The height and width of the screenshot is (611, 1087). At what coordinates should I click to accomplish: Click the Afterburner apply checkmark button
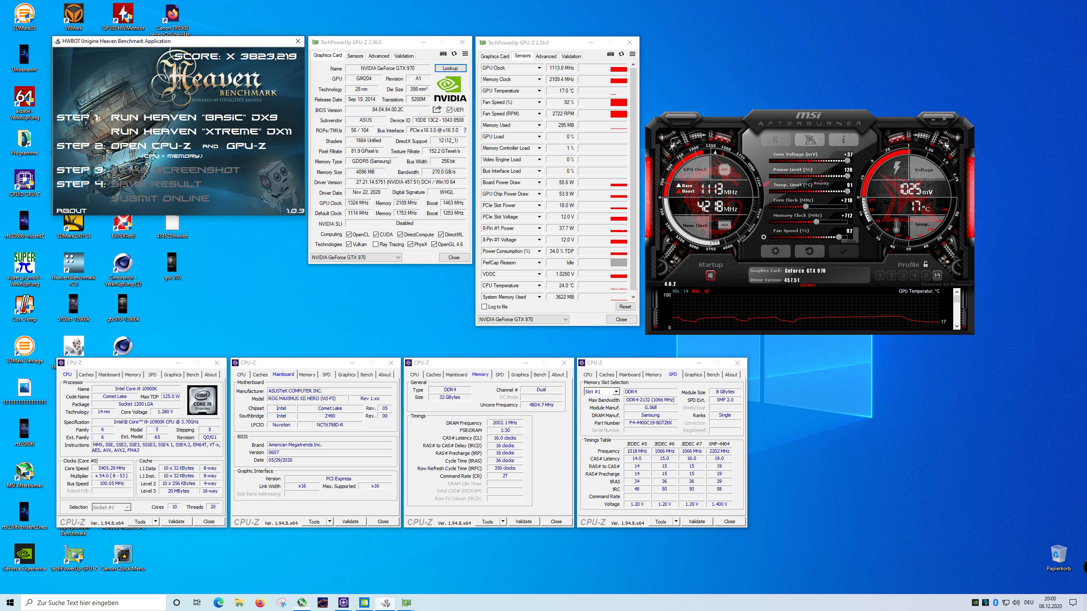coord(843,251)
